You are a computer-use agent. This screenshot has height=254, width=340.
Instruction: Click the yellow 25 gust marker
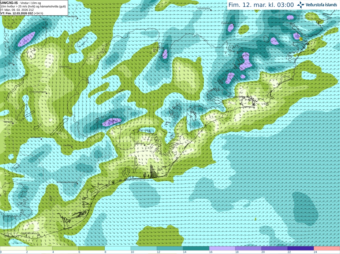coord(301,39)
